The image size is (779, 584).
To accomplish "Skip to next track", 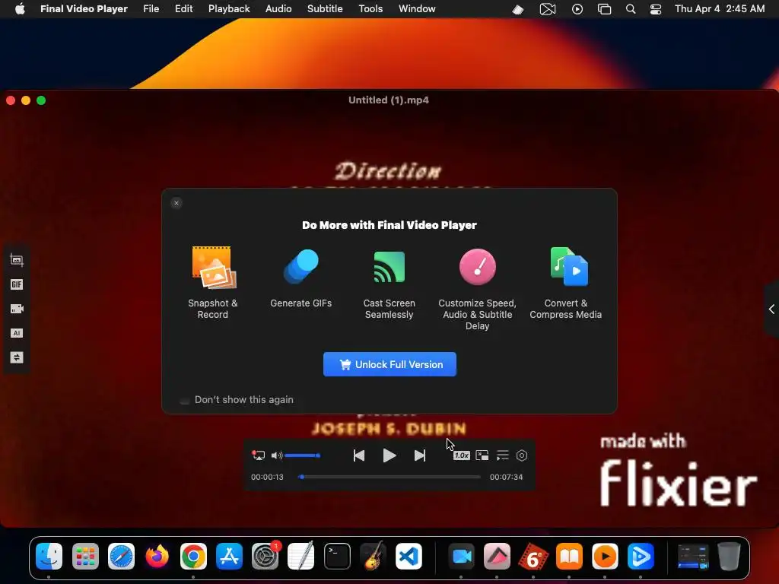I will tap(420, 455).
